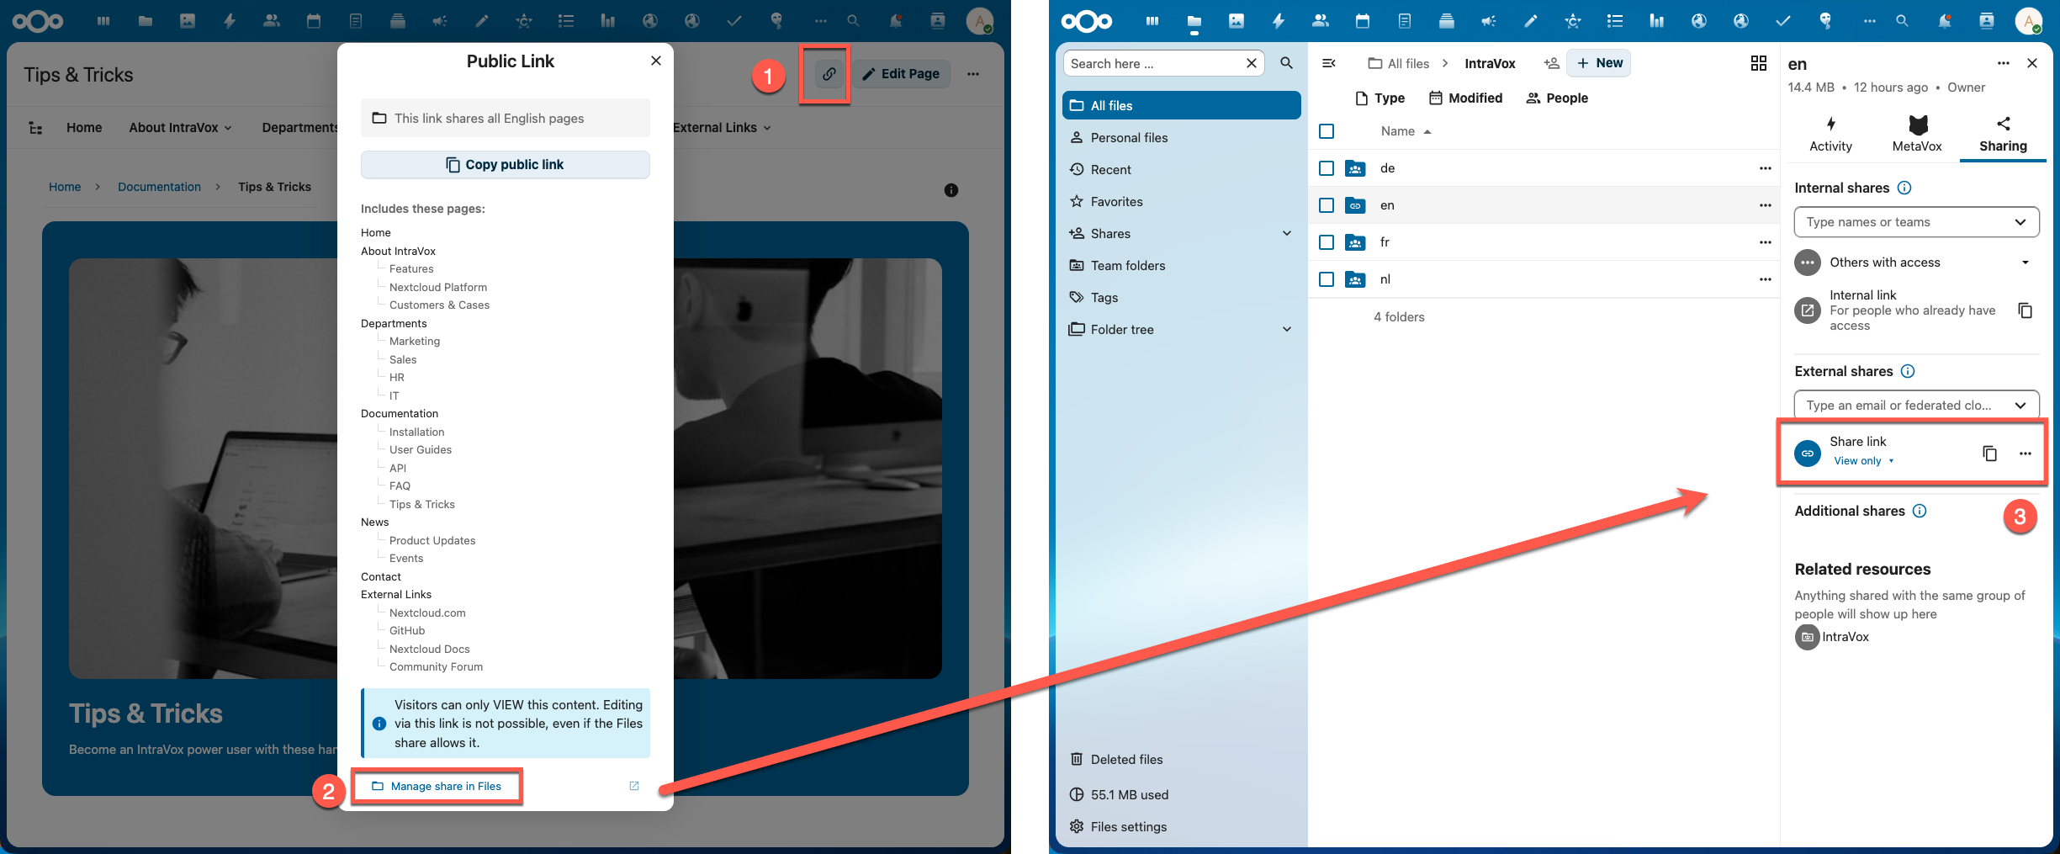Select the fr folder checkbox
The width and height of the screenshot is (2060, 854).
(1327, 242)
